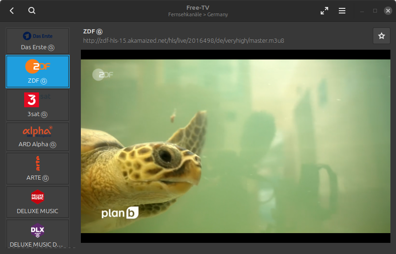Click the Free-TV window title
Viewport: 396px width, 254px height.
pos(198,7)
